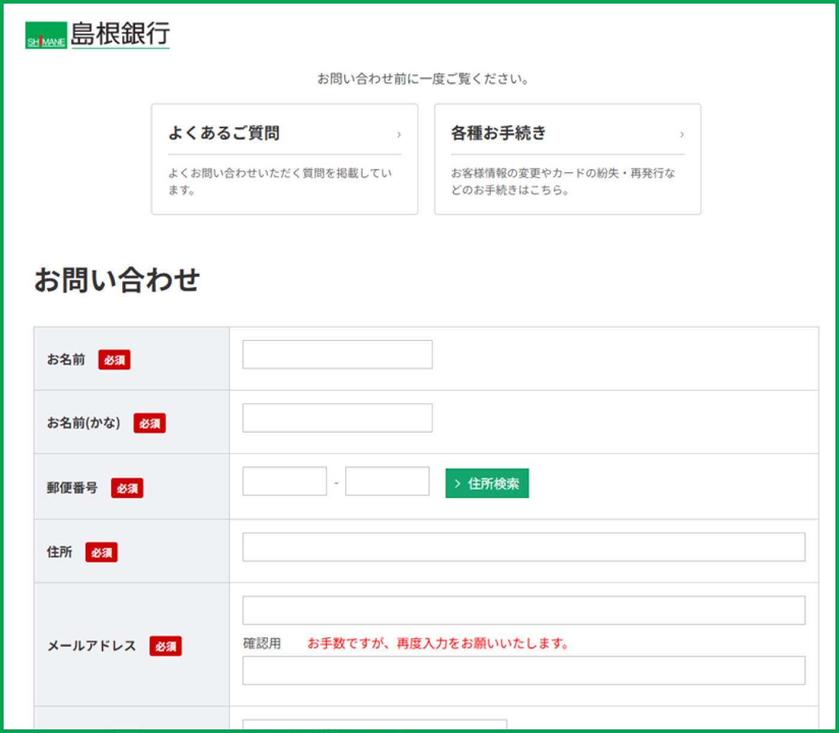
Task: Open the 各種お手続き card
Action: pos(568,159)
